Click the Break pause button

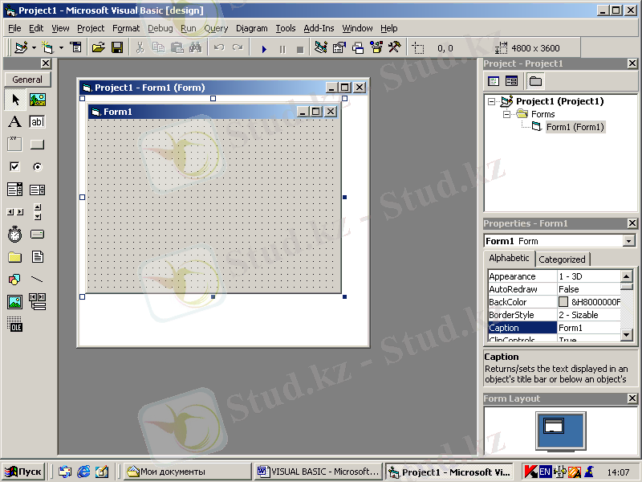coord(282,49)
